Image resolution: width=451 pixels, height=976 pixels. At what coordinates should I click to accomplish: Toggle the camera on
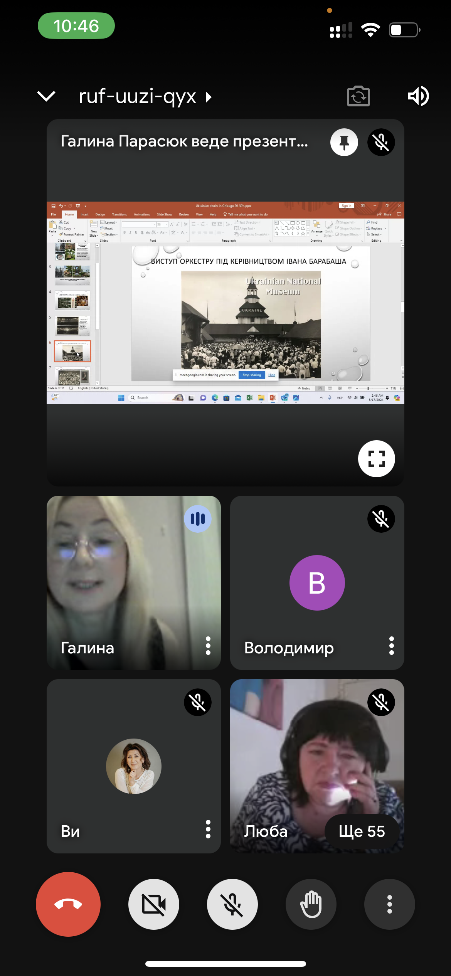click(154, 904)
